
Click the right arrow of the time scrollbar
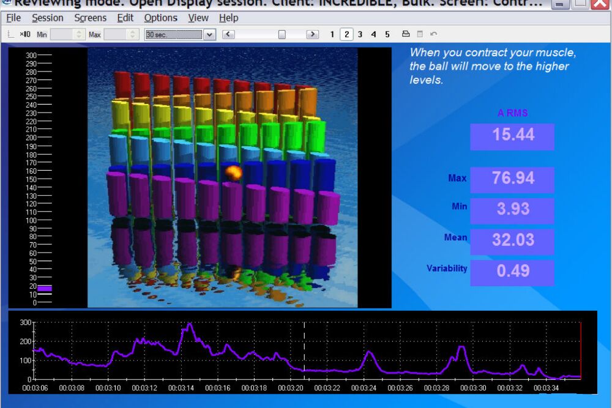(312, 34)
